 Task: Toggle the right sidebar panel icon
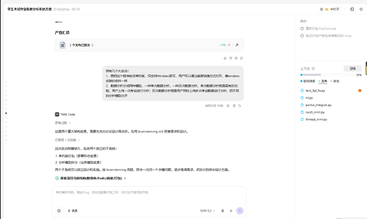(x=361, y=9)
